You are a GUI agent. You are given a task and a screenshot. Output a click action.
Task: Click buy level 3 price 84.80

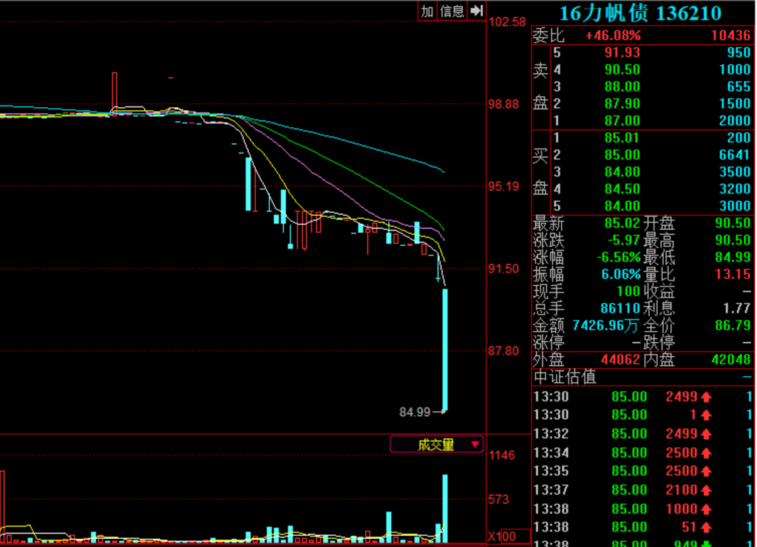point(622,172)
